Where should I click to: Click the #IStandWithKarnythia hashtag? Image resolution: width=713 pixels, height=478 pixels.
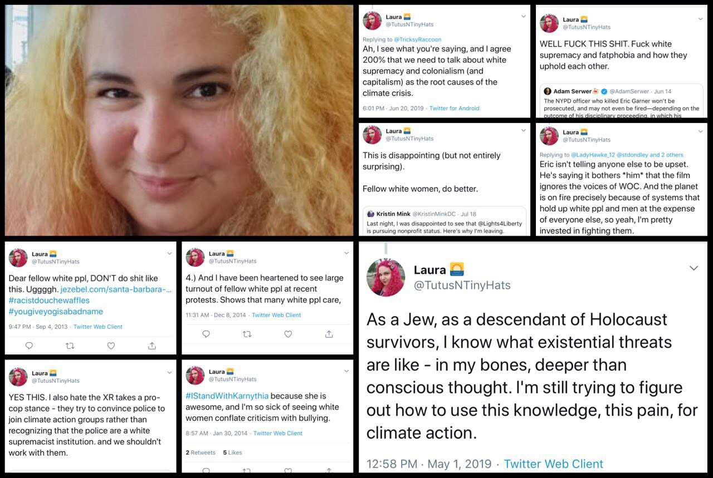point(227,396)
